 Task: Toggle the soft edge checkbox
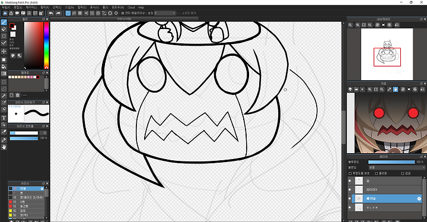179,13
